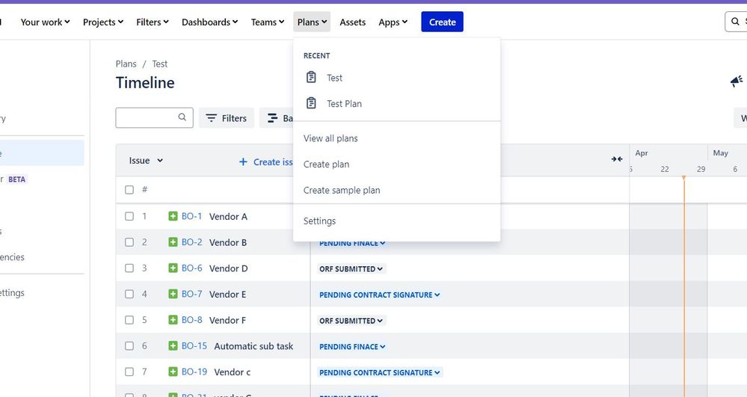The height and width of the screenshot is (397, 747).
Task: Select the header checkbox beside the # column
Action: 129,190
